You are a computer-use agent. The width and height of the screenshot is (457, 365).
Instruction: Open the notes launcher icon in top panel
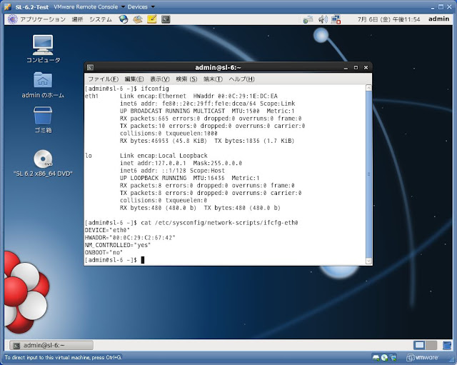152,19
